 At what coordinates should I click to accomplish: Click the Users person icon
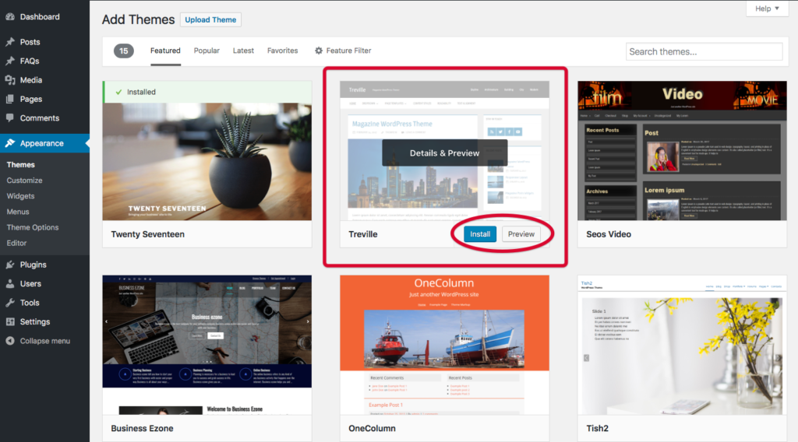click(x=10, y=283)
